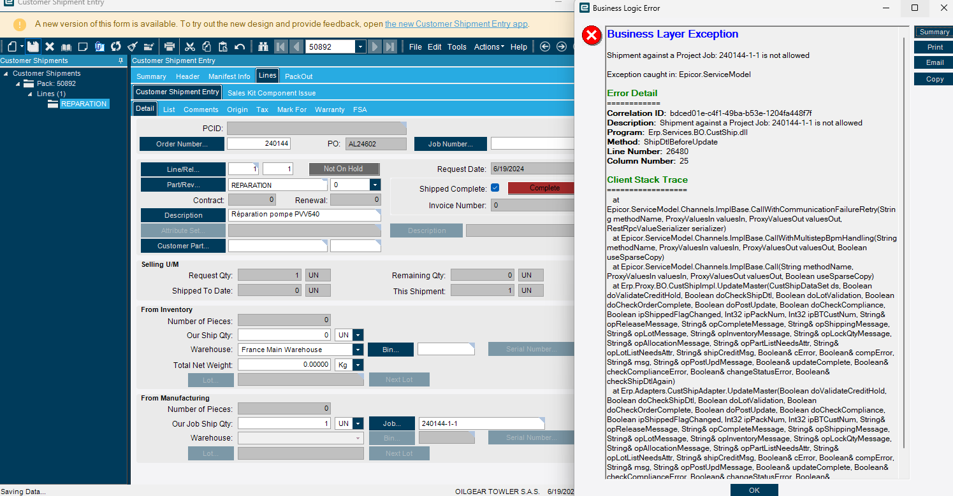The image size is (953, 496).
Task: Open the Our Job Ship Qty UN dropdown
Action: pos(358,423)
